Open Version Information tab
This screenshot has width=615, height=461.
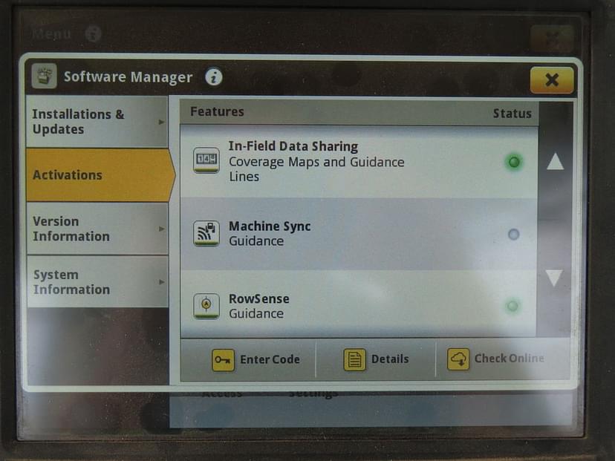pyautogui.click(x=97, y=229)
